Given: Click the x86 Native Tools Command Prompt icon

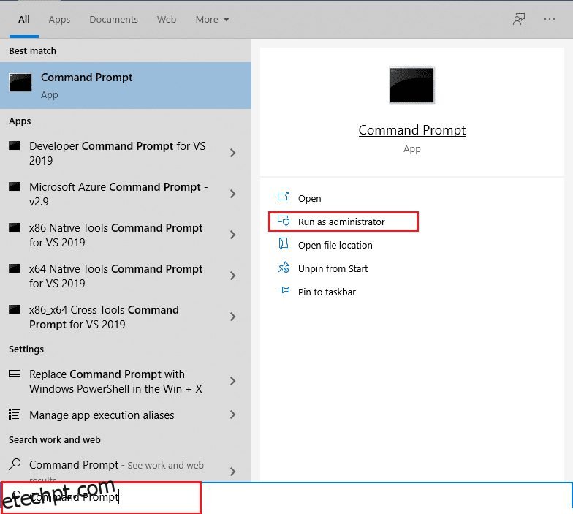Looking at the screenshot, I should [15, 228].
